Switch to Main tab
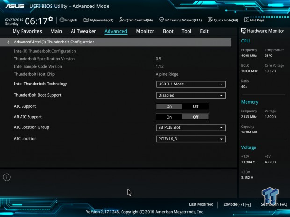 [x=56, y=31]
